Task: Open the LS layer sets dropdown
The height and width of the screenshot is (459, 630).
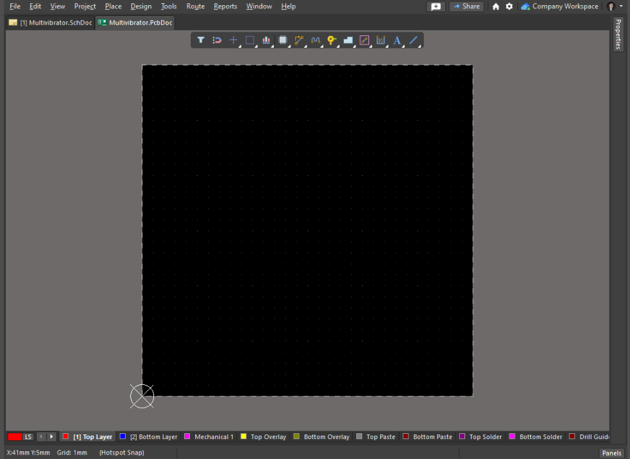Action: click(28, 436)
